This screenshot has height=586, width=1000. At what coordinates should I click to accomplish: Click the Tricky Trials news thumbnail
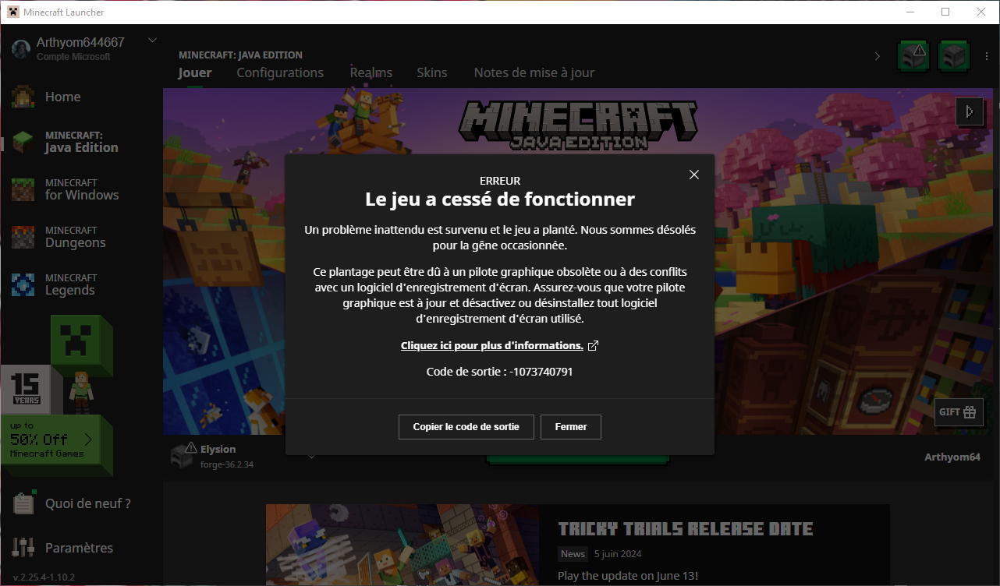point(402,545)
